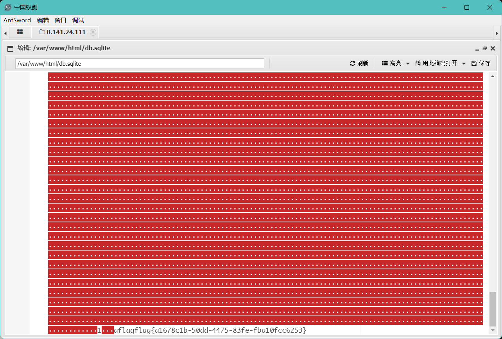
Task: Click the file path input showing /var/www/html/db.sqlite
Action: coord(140,63)
